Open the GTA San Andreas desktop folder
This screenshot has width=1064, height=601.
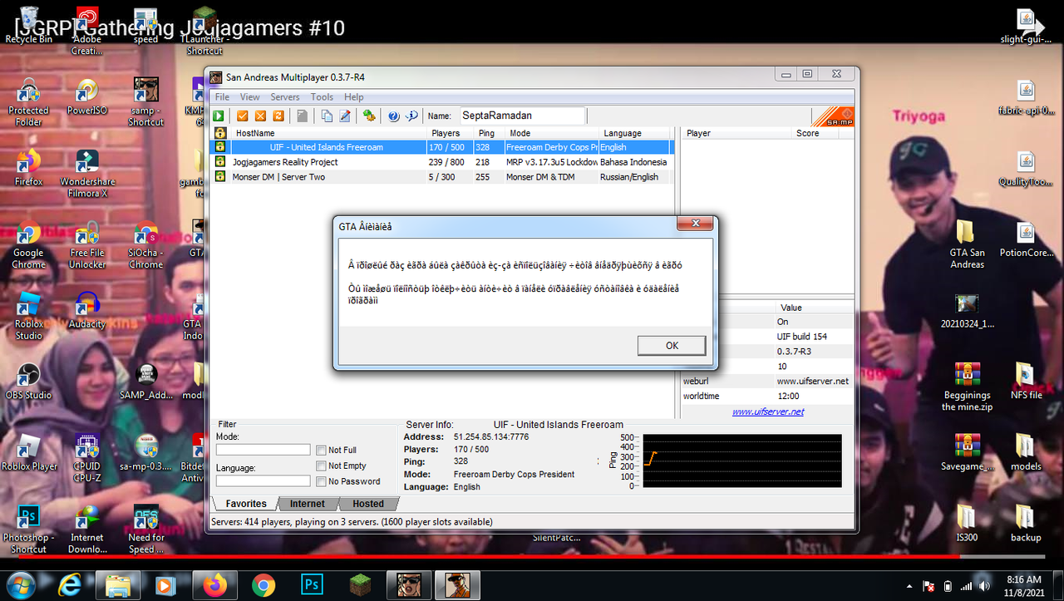[x=967, y=244]
